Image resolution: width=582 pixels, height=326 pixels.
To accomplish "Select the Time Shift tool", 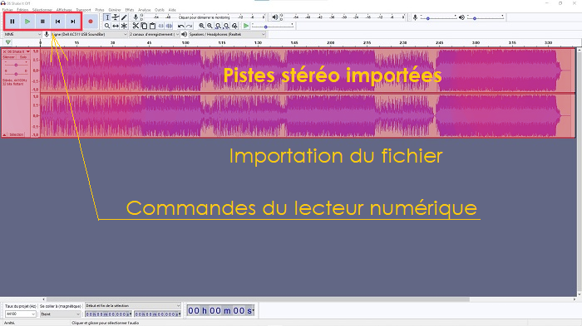I will point(116,26).
